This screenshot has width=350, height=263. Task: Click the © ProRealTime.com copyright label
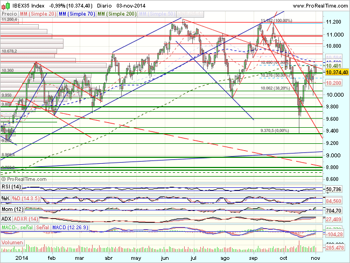(24, 179)
